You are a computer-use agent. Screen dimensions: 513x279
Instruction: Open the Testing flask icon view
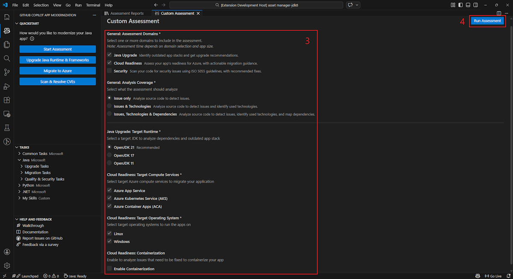[x=6, y=128]
